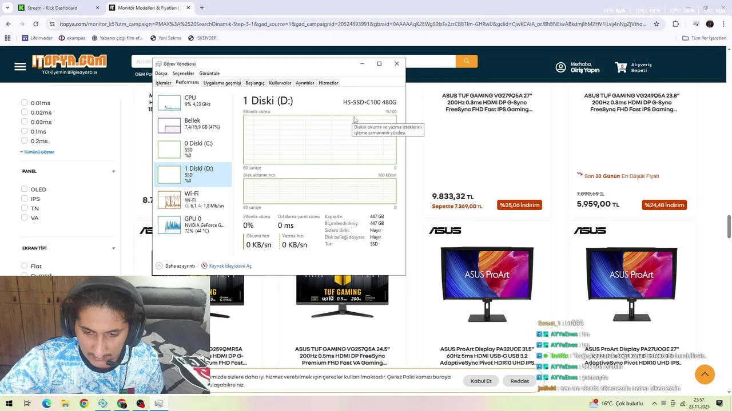This screenshot has width=732, height=411.
Task: Open Lifeinvader bookmark
Action: point(37,38)
